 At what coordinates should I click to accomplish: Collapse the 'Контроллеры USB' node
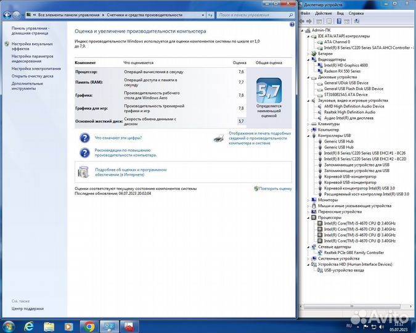(308, 136)
